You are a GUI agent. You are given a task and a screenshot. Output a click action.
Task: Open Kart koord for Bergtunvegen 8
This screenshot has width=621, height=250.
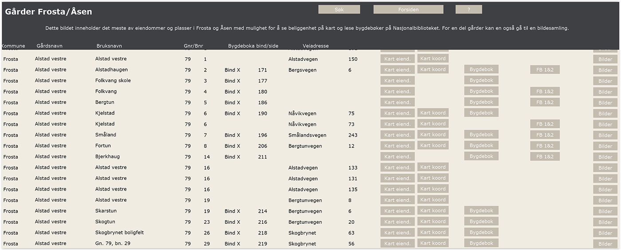[x=433, y=199]
